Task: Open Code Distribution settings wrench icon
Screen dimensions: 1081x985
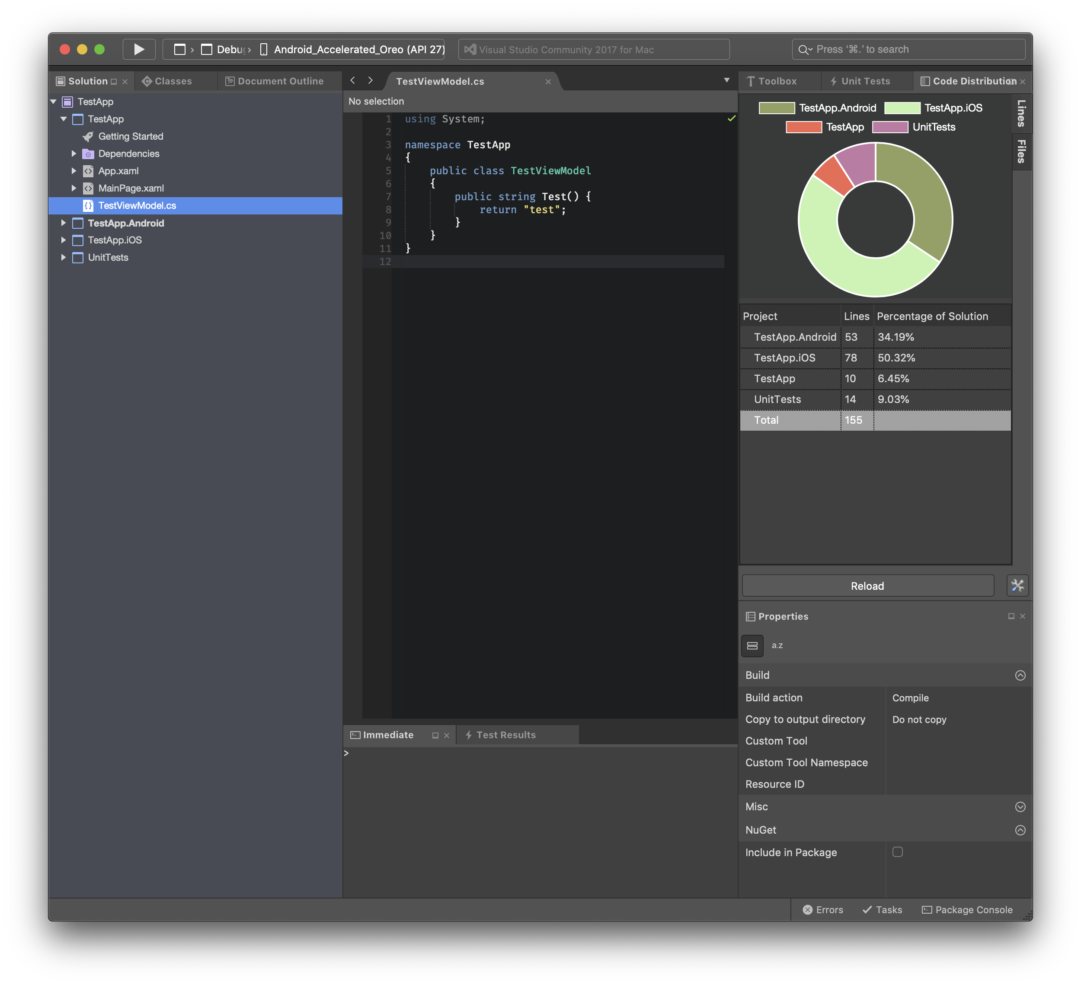Action: (1017, 585)
